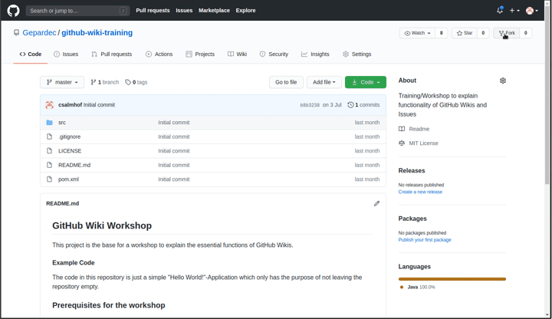This screenshot has height=319, width=552.
Task: Edit README with the pencil icon
Action: [376, 203]
